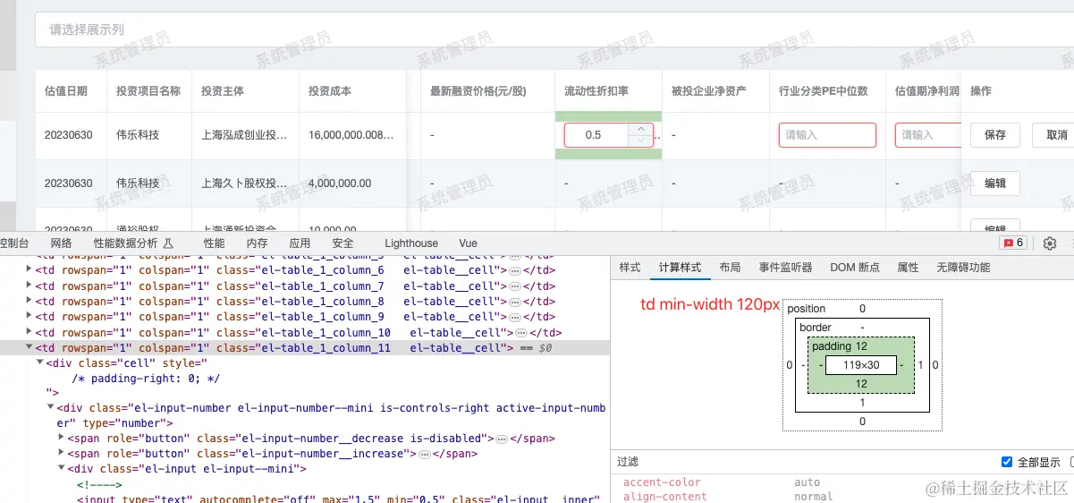Decrease the liquidity discount rate value
The image size is (1074, 503).
click(x=640, y=141)
